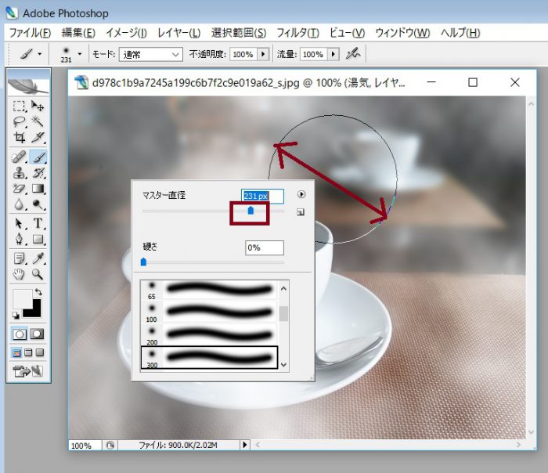Image resolution: width=548 pixels, height=473 pixels.
Task: Select the Healing Brush tool
Action: [20, 157]
